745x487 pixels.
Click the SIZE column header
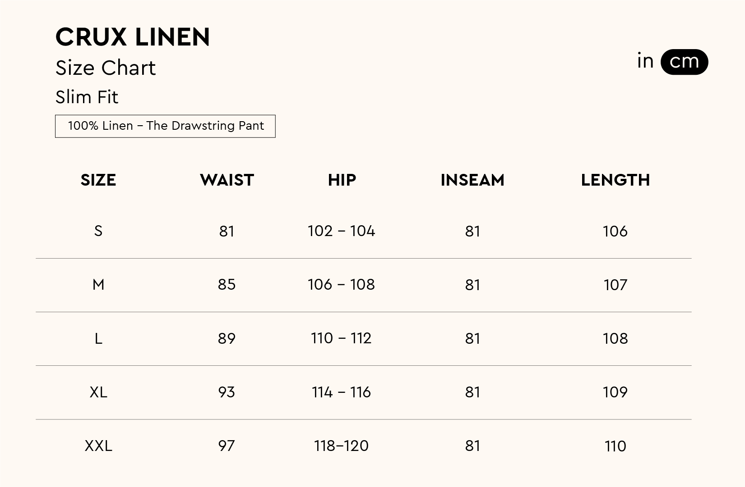[98, 180]
